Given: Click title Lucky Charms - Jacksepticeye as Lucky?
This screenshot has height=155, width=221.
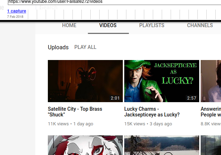Looking at the screenshot, I should (152, 112).
